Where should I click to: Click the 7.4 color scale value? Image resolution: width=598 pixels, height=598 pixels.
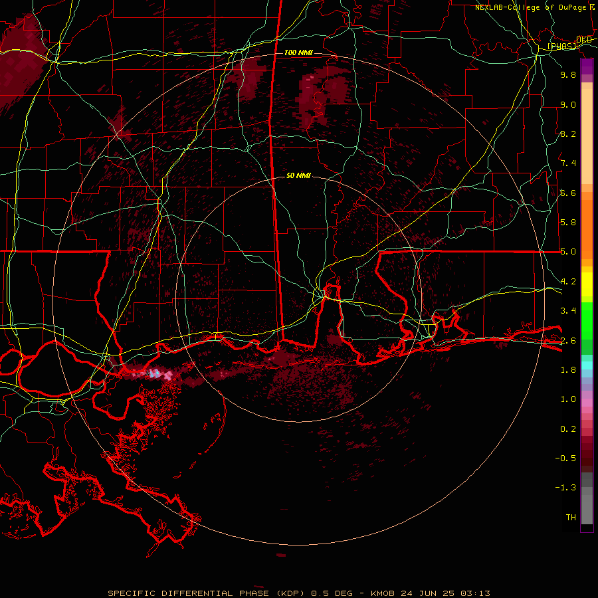click(x=568, y=163)
